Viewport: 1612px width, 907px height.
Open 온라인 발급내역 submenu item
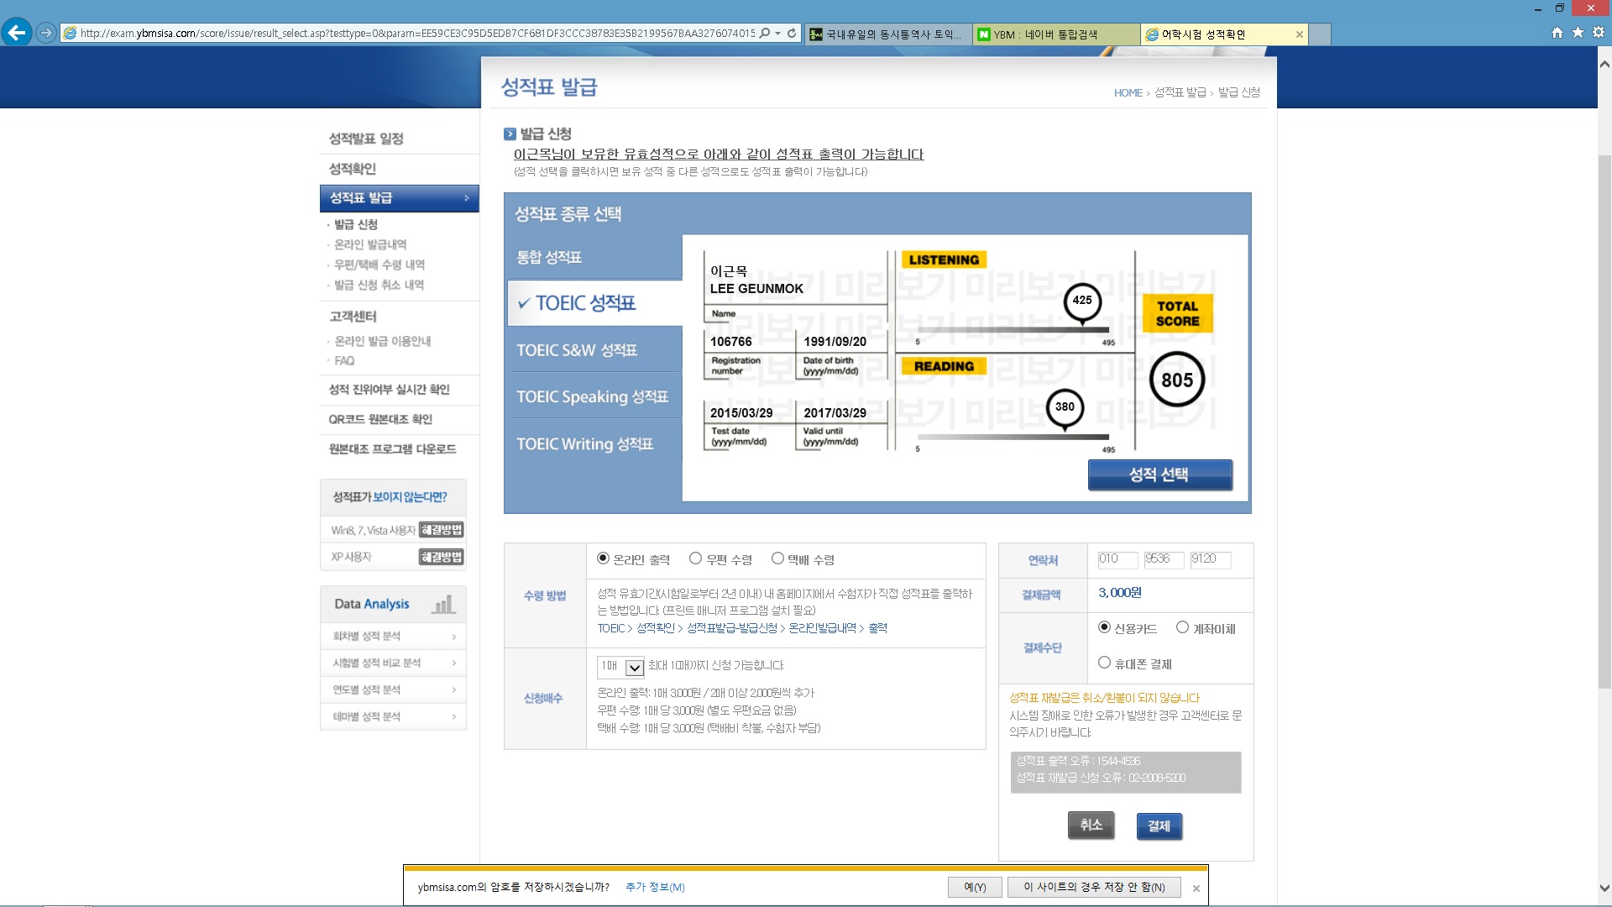(370, 244)
